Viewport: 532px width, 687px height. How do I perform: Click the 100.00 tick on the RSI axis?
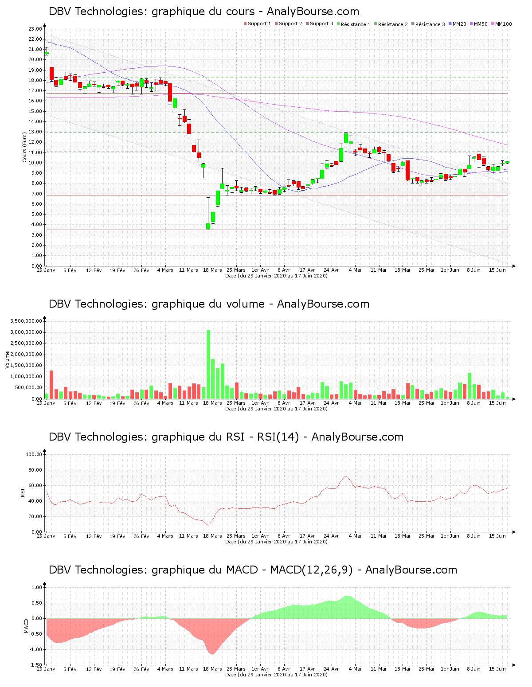34,454
